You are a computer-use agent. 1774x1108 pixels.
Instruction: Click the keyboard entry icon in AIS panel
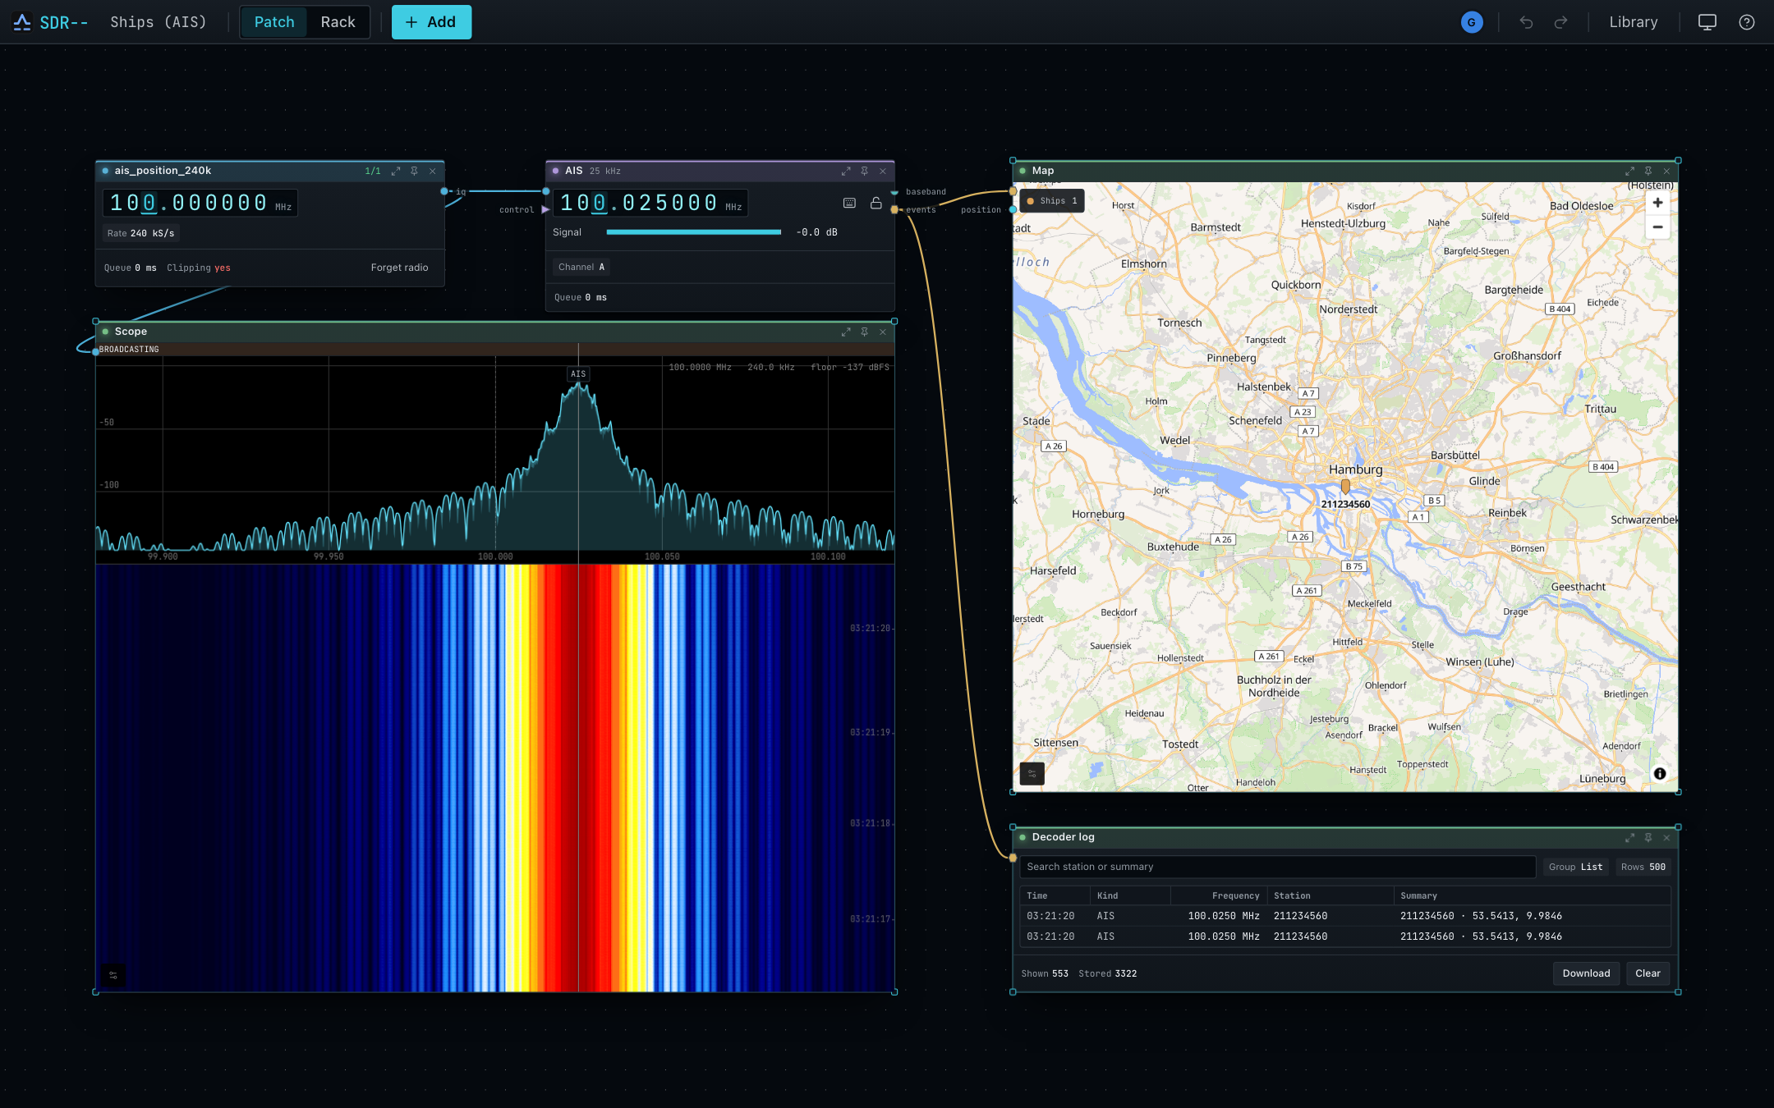click(x=849, y=203)
